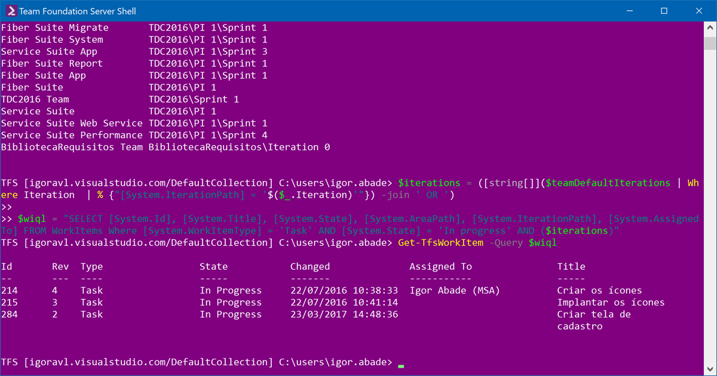This screenshot has width=717, height=376.
Task: Click the Igor Abade (MSA) entry
Action: point(455,291)
